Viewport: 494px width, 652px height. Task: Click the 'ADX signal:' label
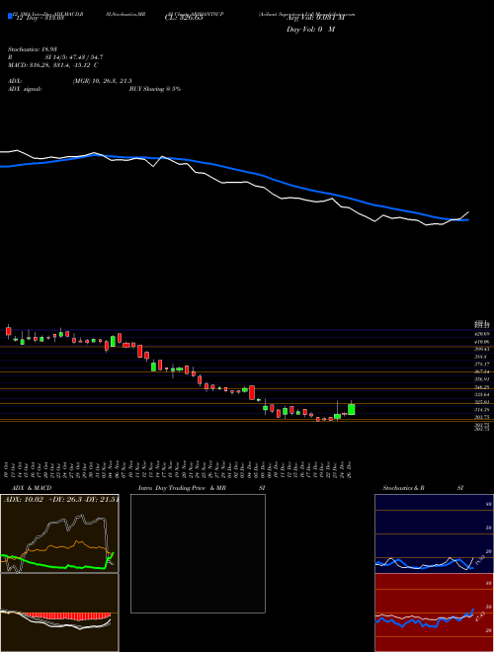point(25,89)
